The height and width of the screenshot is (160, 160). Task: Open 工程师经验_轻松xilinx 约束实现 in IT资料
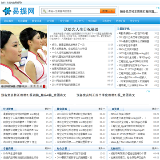pyautogui.click(x=127, y=138)
